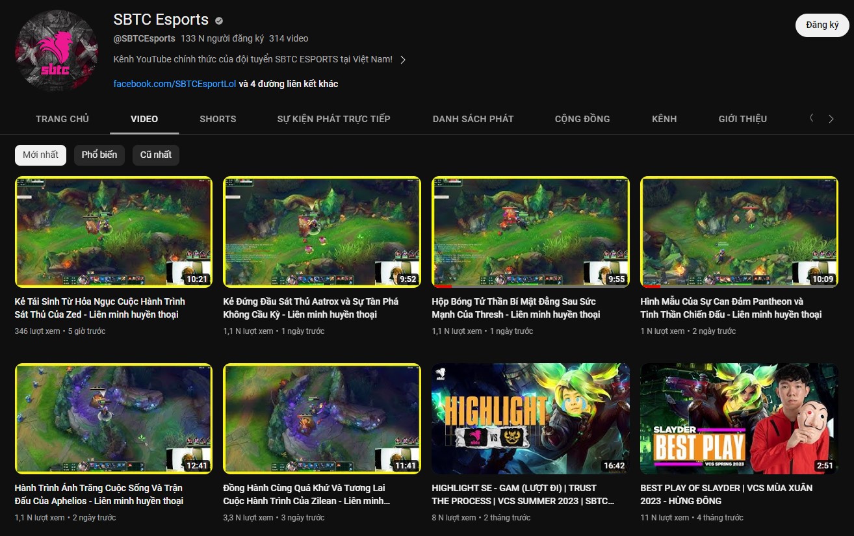This screenshot has height=536, width=854.
Task: Click the Đăng ký subscribe button
Action: click(822, 25)
